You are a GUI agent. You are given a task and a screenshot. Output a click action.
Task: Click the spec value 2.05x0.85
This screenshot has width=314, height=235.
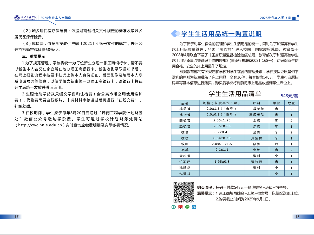(x=222, y=126)
